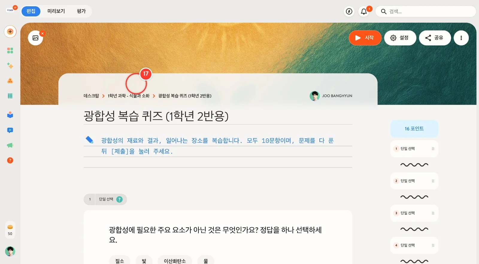Open the notifications bell
Image resolution: width=479 pixels, height=264 pixels.
364,11
